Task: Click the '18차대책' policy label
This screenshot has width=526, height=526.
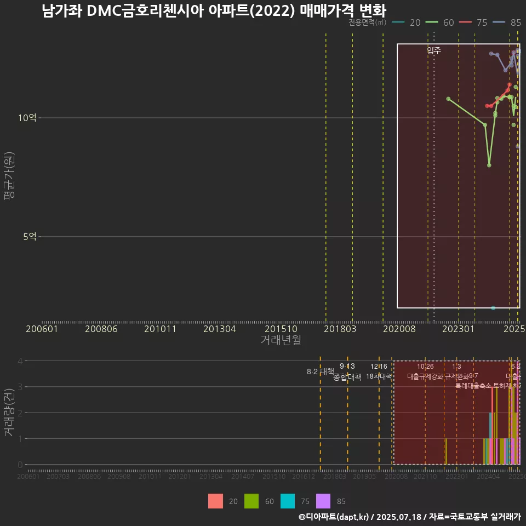Action: point(379,376)
